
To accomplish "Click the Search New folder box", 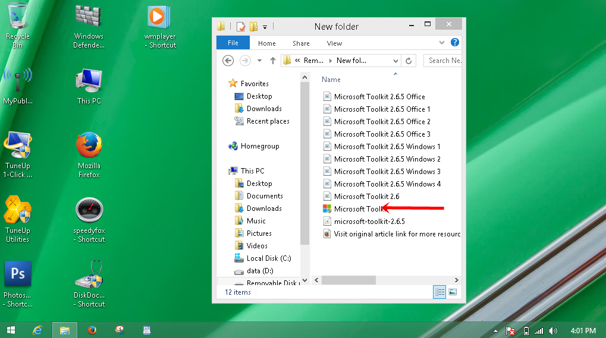I will point(443,61).
